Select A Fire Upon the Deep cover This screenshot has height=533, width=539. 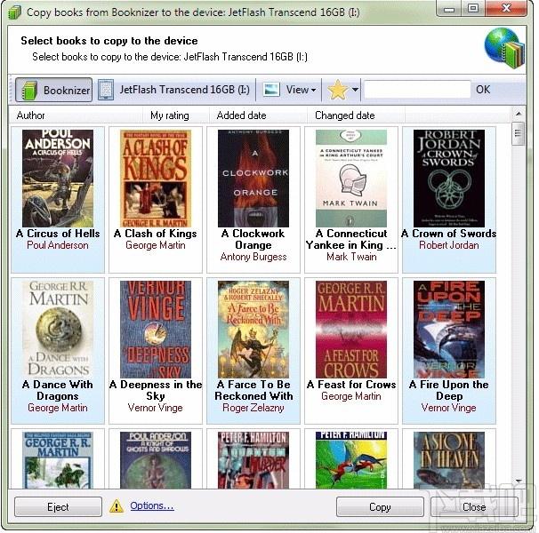(x=449, y=330)
